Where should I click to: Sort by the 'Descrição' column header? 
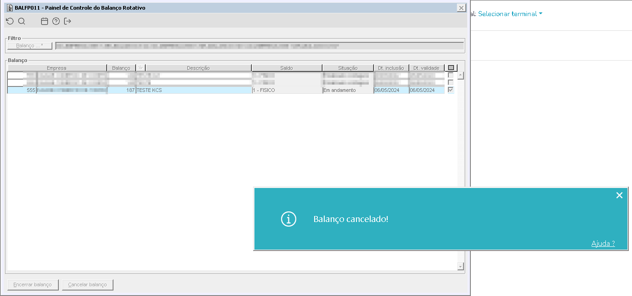click(198, 68)
